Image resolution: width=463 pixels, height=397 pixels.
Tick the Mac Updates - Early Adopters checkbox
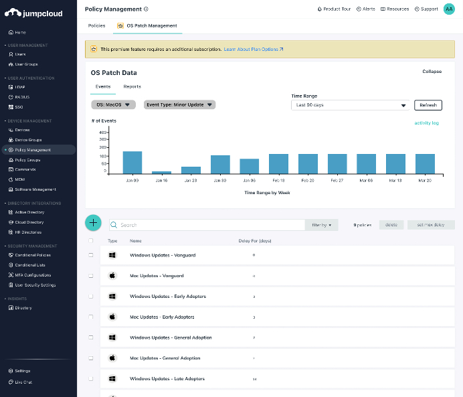91,317
